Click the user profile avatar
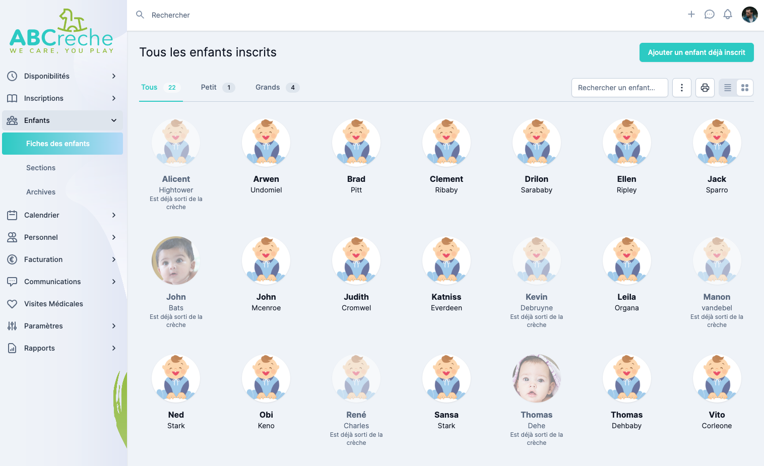 click(x=749, y=15)
